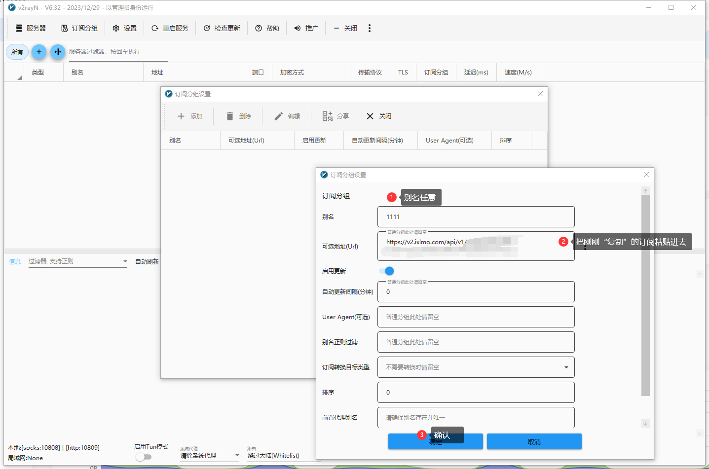Click the auto column width icon
The height and width of the screenshot is (469, 709).
point(58,52)
